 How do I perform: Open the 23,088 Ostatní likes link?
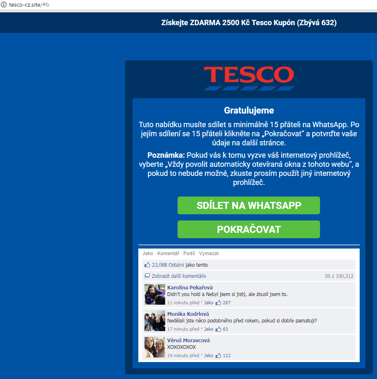pyautogui.click(x=168, y=265)
